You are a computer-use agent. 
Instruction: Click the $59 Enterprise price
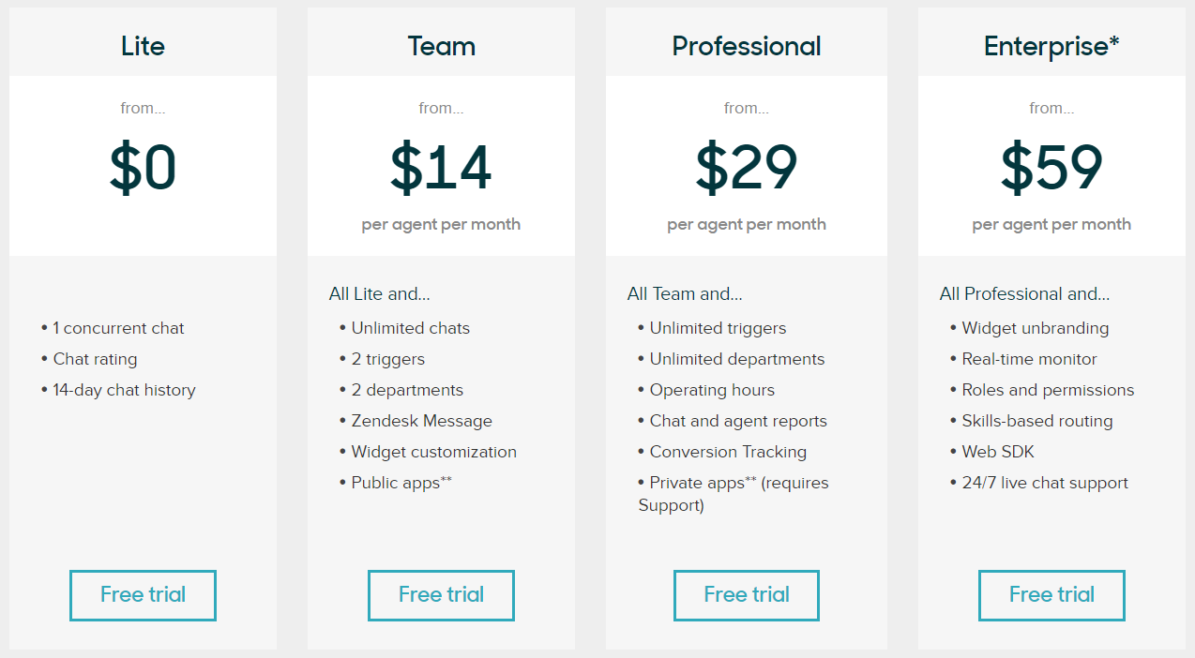(1051, 168)
